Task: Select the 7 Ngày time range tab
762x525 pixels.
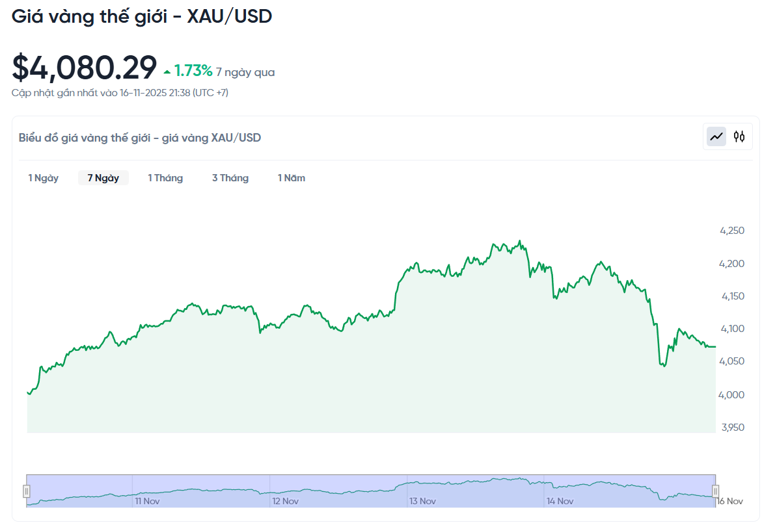Action: 103,177
